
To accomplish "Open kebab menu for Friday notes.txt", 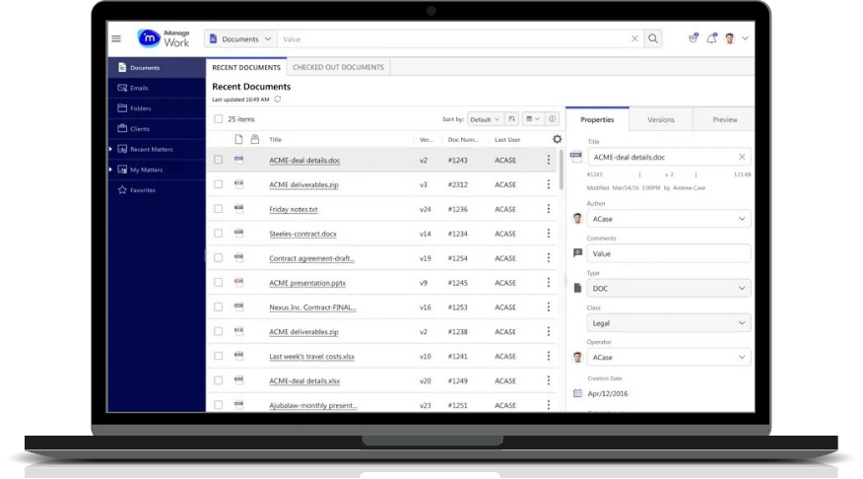I will click(548, 209).
